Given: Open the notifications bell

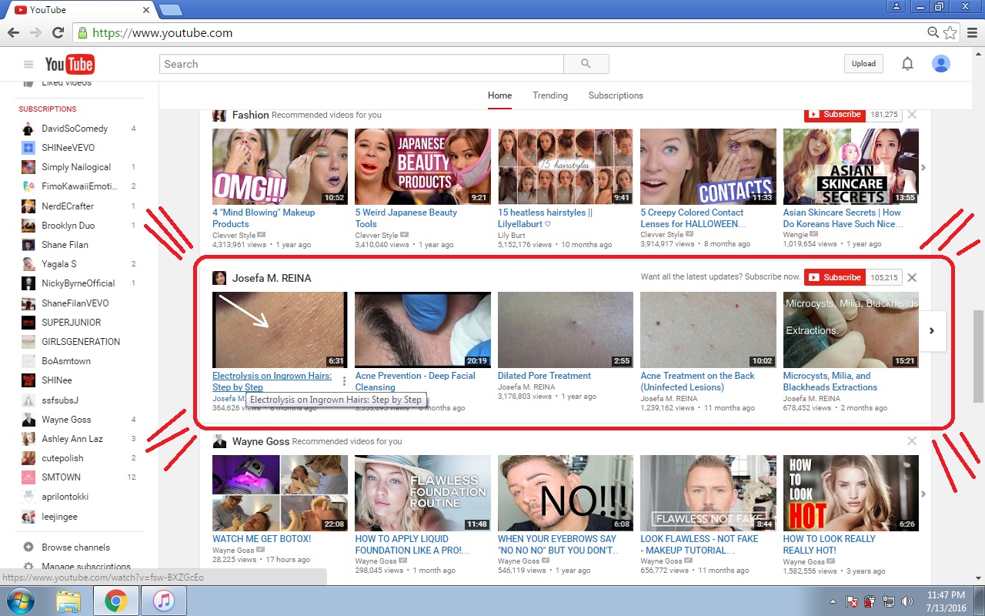Looking at the screenshot, I should [907, 64].
